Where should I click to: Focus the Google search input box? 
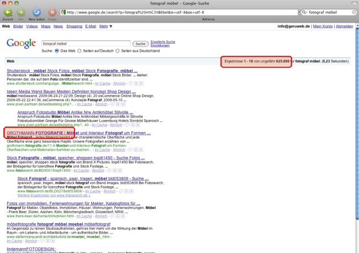(x=86, y=44)
